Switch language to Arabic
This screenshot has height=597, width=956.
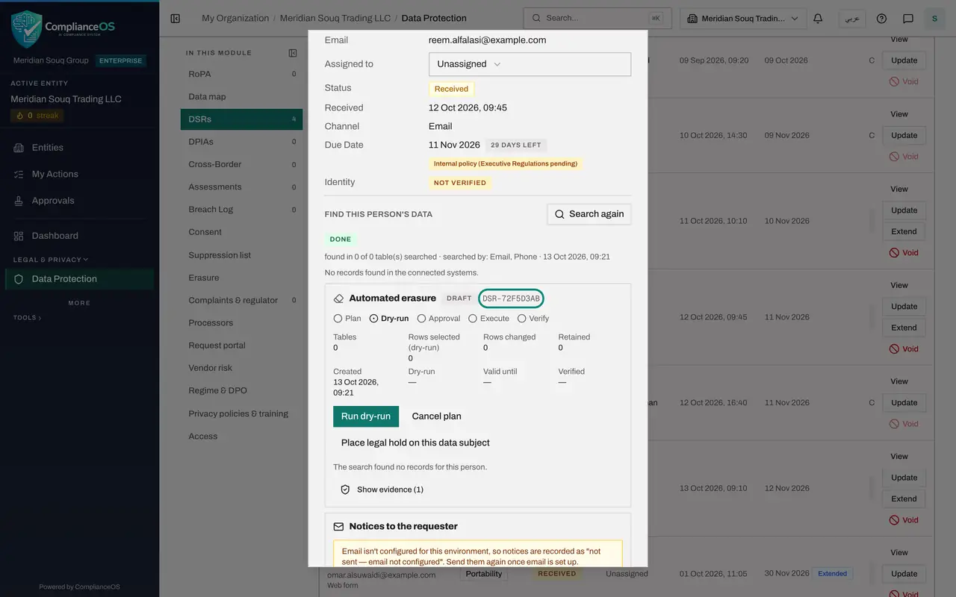pyautogui.click(x=851, y=19)
